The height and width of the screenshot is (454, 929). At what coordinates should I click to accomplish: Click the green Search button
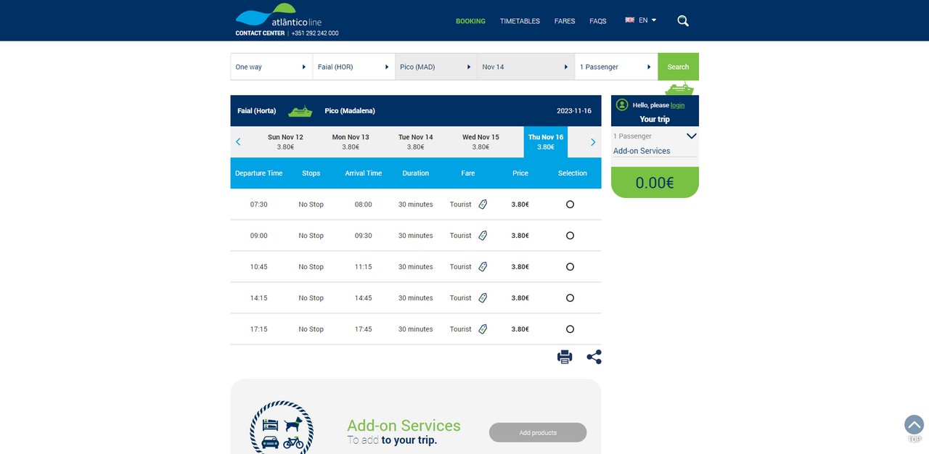point(678,67)
